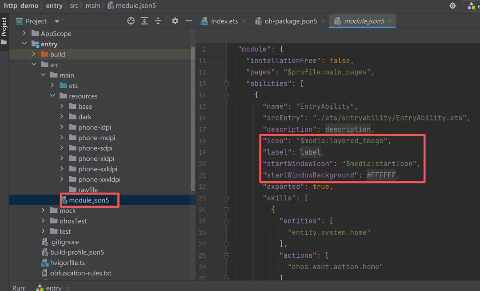The height and width of the screenshot is (291, 480).
Task: Fold the entities array at line 25
Action: point(226,221)
